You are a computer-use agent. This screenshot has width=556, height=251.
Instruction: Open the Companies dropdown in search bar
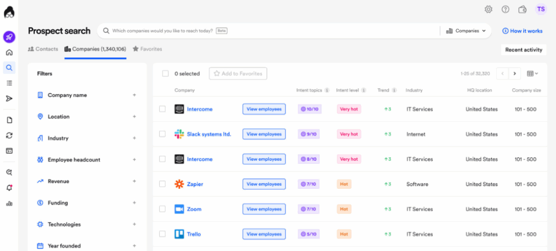pyautogui.click(x=466, y=31)
